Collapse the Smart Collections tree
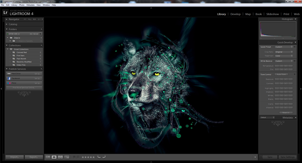Viewport: 302px width, 163px height. coord(8,49)
